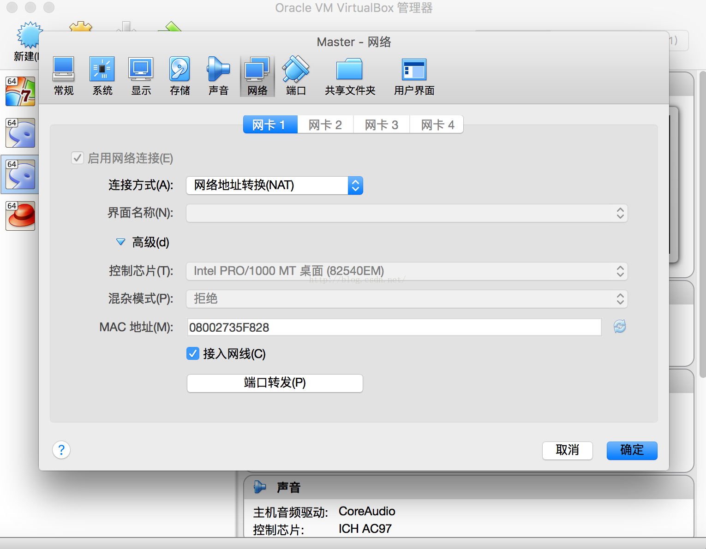Image resolution: width=706 pixels, height=549 pixels.
Task: Open the 用户界面 user interface section
Action: pos(414,76)
